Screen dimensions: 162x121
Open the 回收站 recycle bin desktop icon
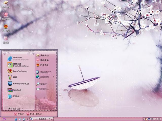(x=6, y=40)
